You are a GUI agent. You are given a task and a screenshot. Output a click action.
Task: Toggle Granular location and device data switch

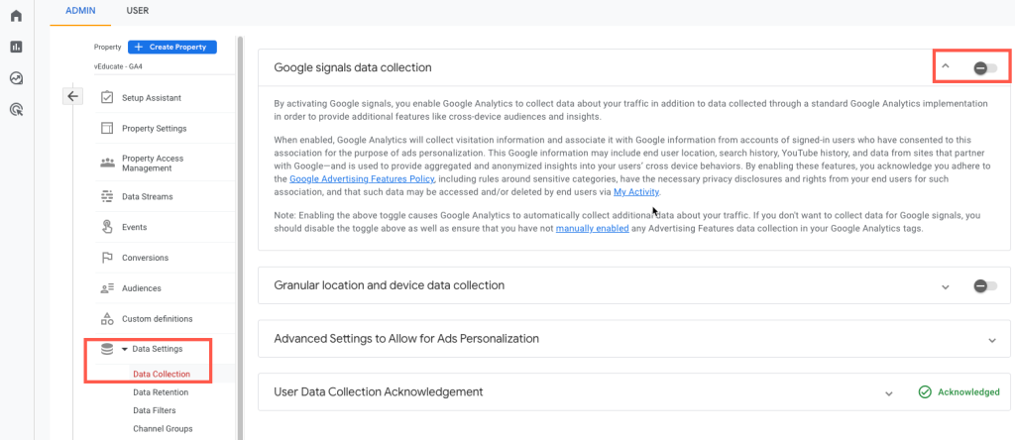coord(985,286)
